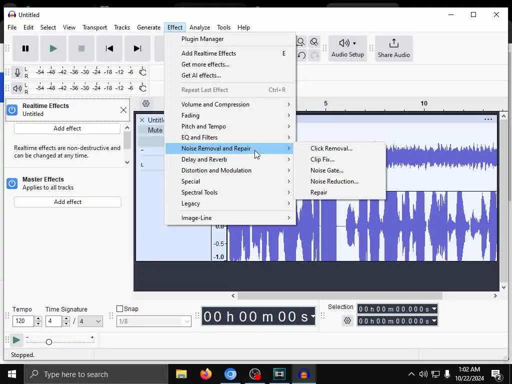Open the time signature denominator dropdown

pyautogui.click(x=90, y=321)
